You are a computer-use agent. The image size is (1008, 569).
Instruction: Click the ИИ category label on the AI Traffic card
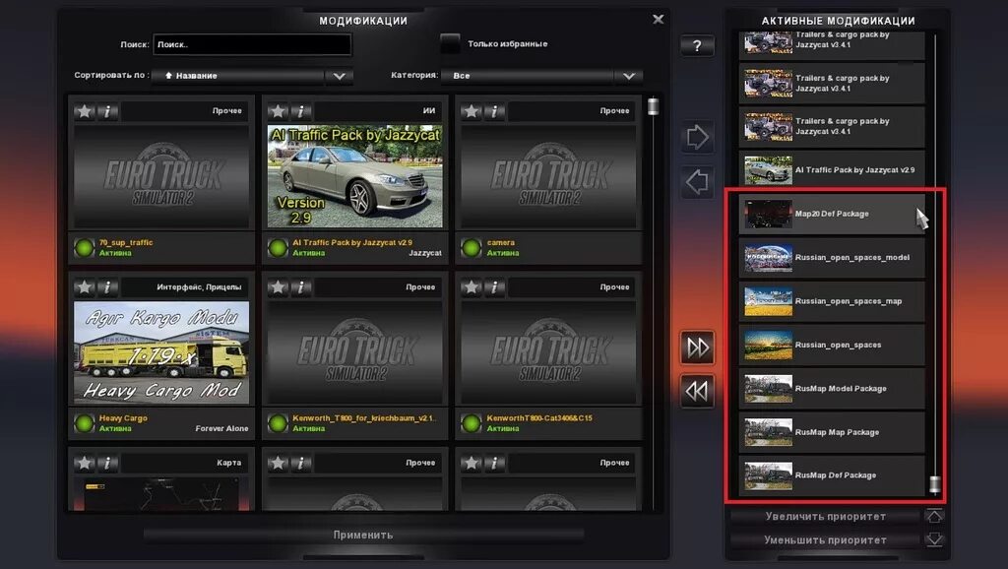[429, 110]
